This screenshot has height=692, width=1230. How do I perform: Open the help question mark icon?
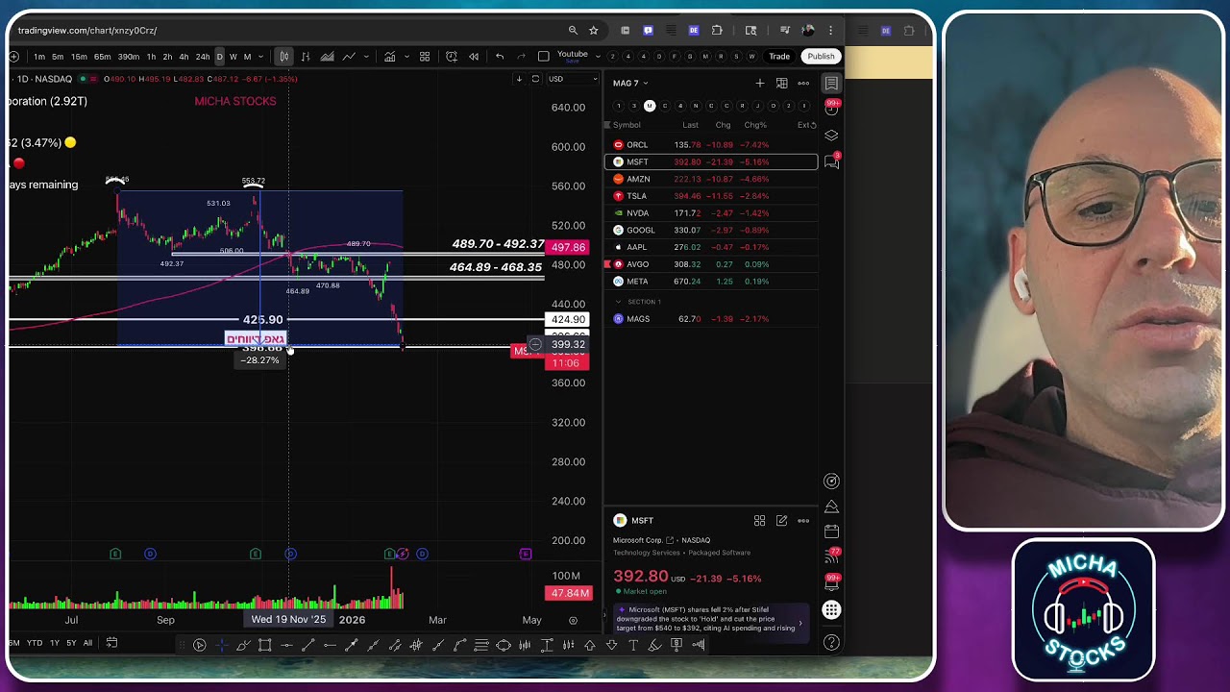(832, 642)
